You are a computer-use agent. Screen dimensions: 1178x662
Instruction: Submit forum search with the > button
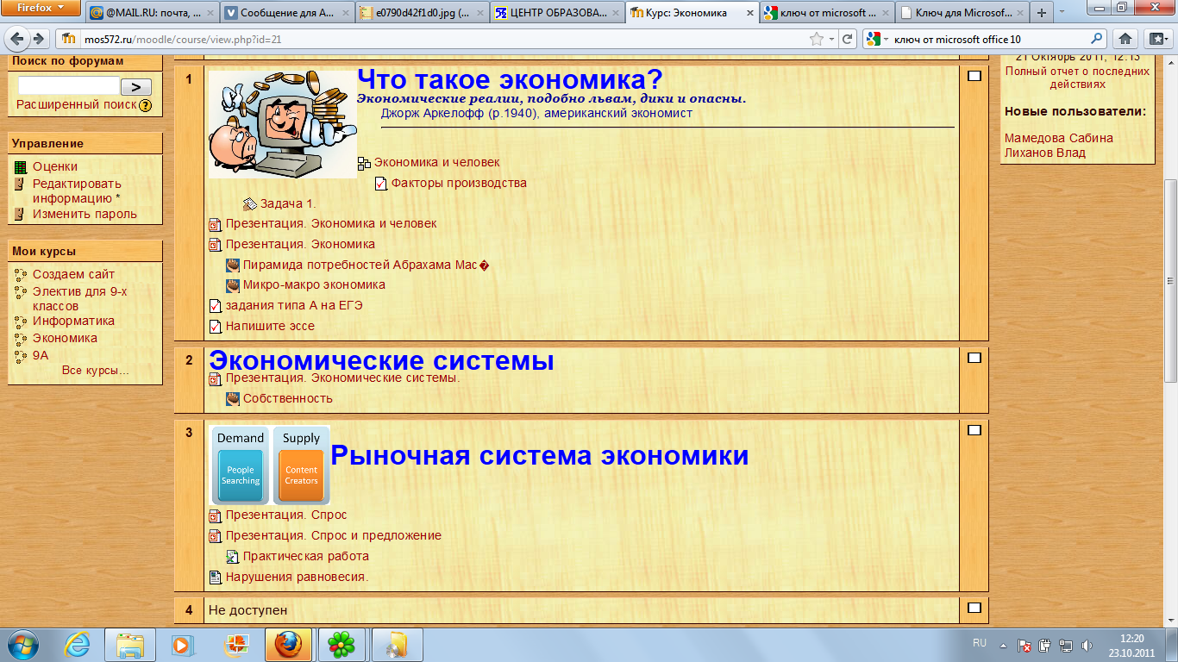click(x=136, y=86)
